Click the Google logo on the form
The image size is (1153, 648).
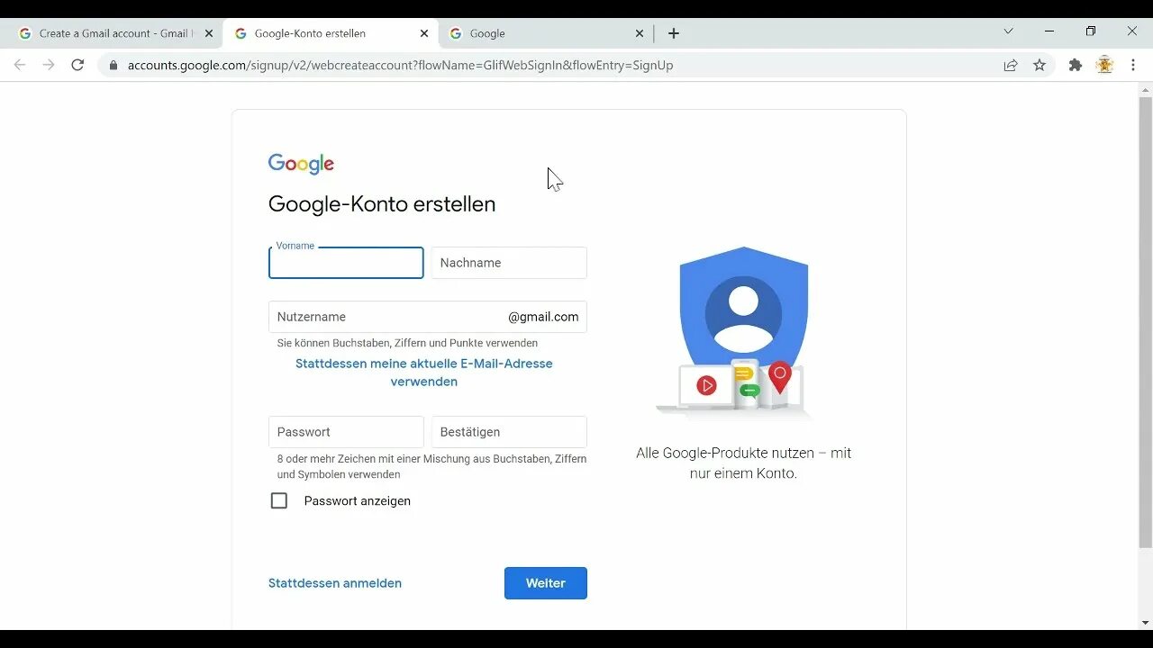(x=301, y=164)
